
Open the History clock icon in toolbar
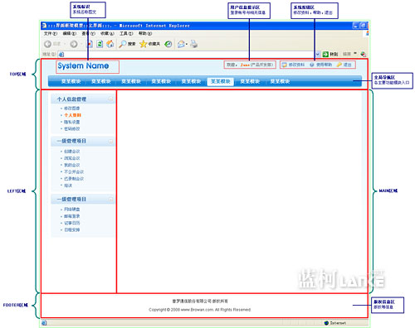[168, 44]
